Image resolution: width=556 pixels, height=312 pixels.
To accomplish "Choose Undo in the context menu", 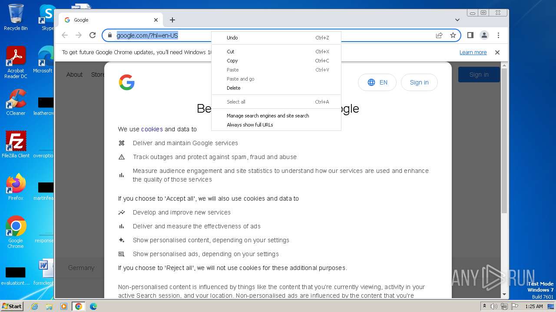I will (276, 38).
